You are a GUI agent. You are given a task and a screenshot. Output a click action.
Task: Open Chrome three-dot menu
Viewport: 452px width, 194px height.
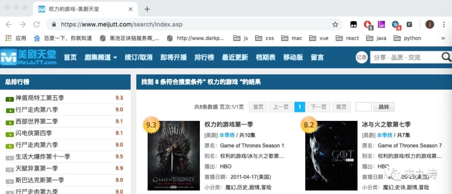[x=444, y=24]
